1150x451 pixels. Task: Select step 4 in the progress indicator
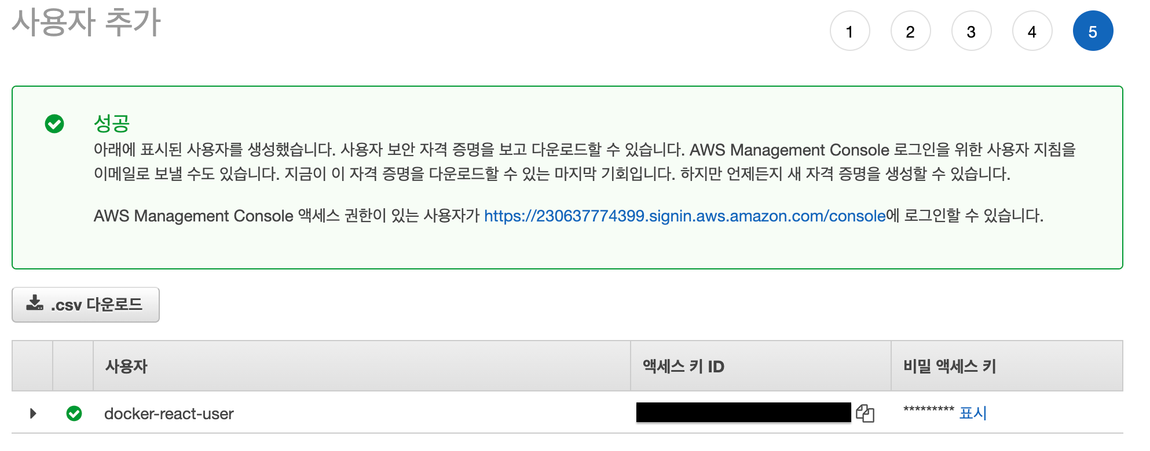click(x=1032, y=31)
